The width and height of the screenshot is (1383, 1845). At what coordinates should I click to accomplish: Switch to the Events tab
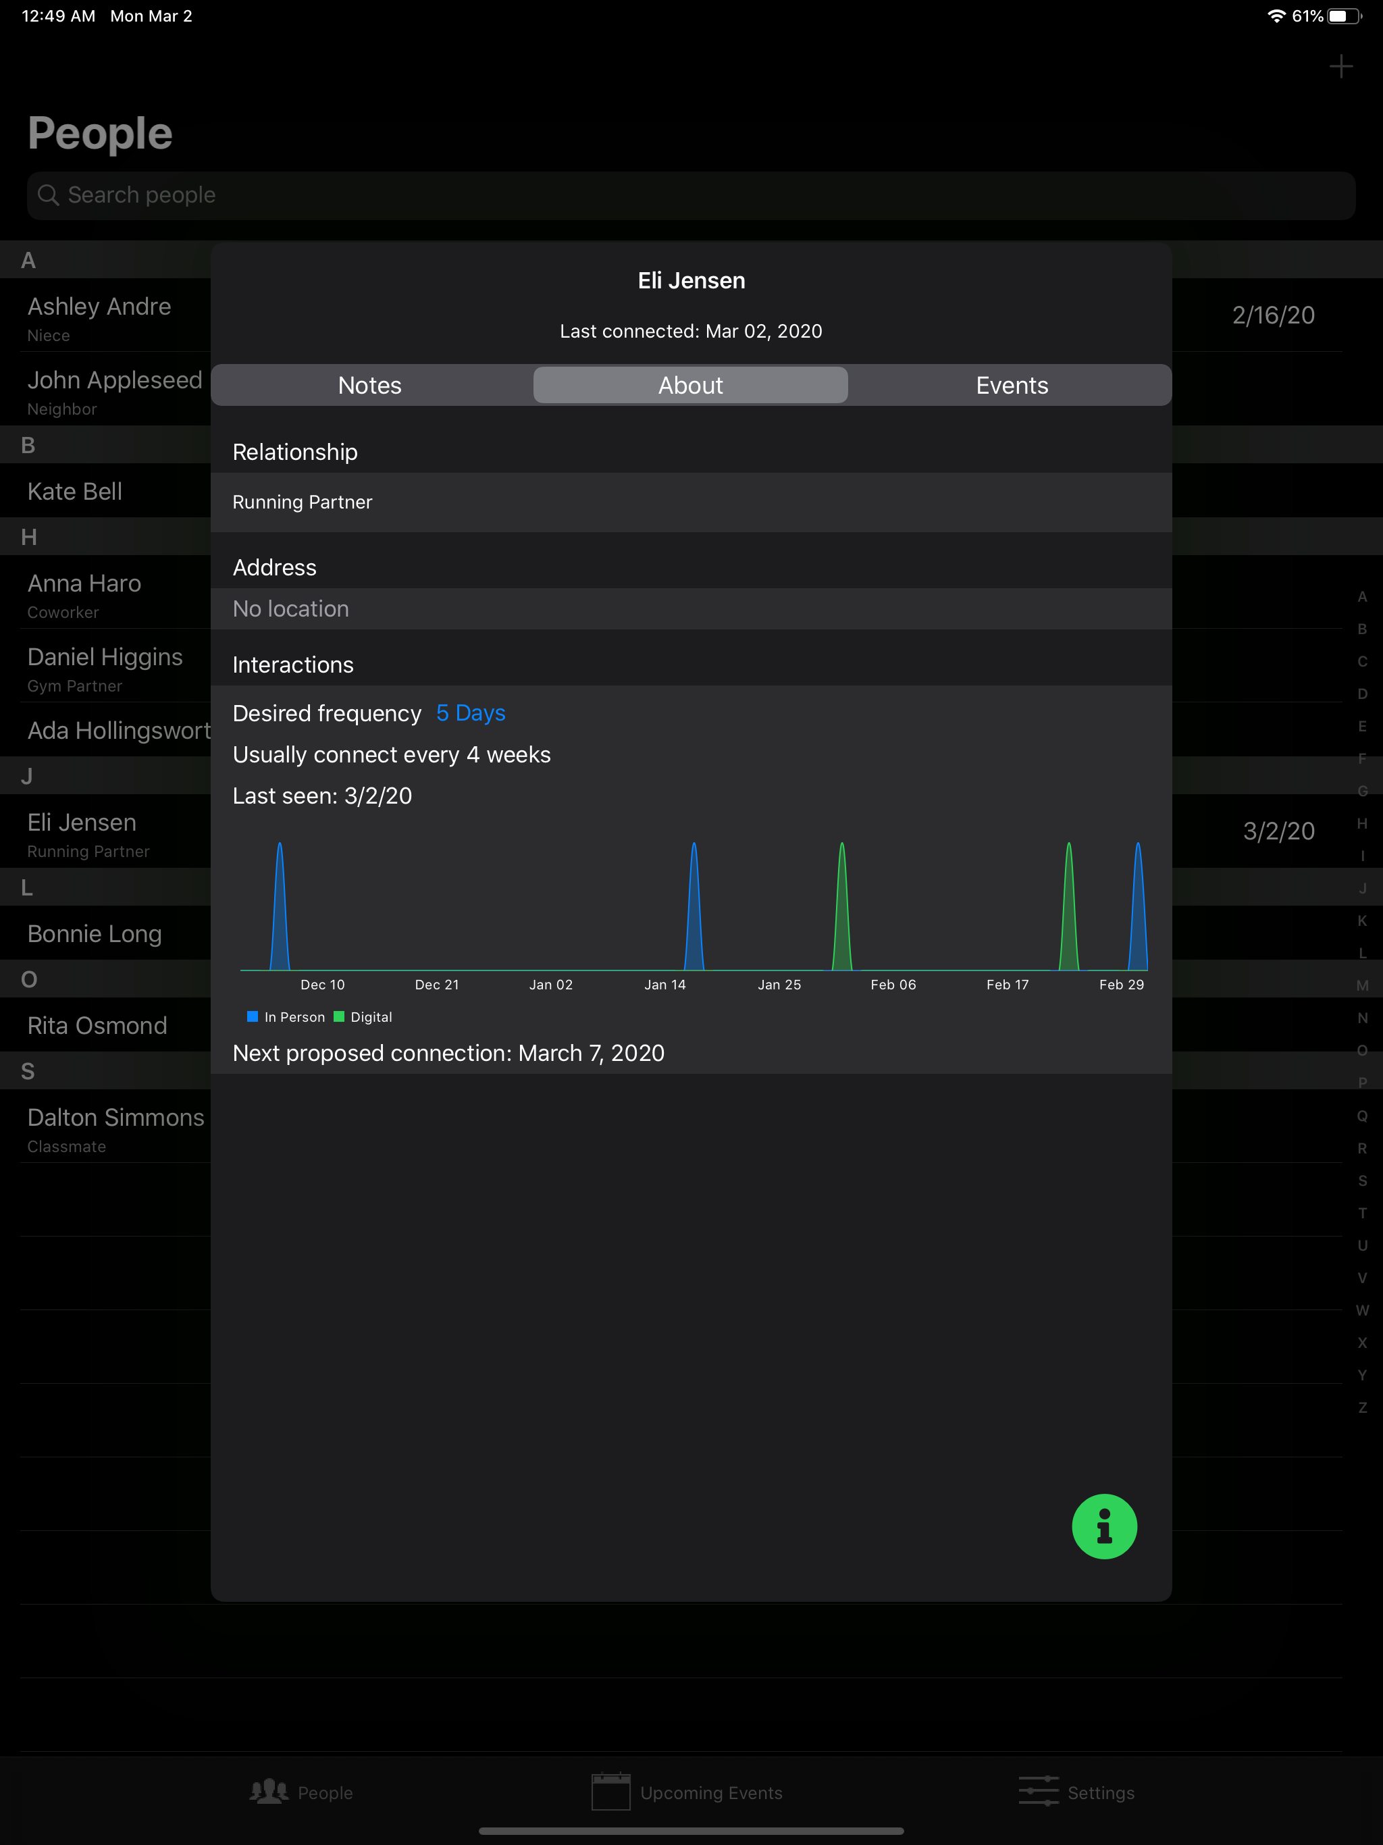click(x=1011, y=384)
